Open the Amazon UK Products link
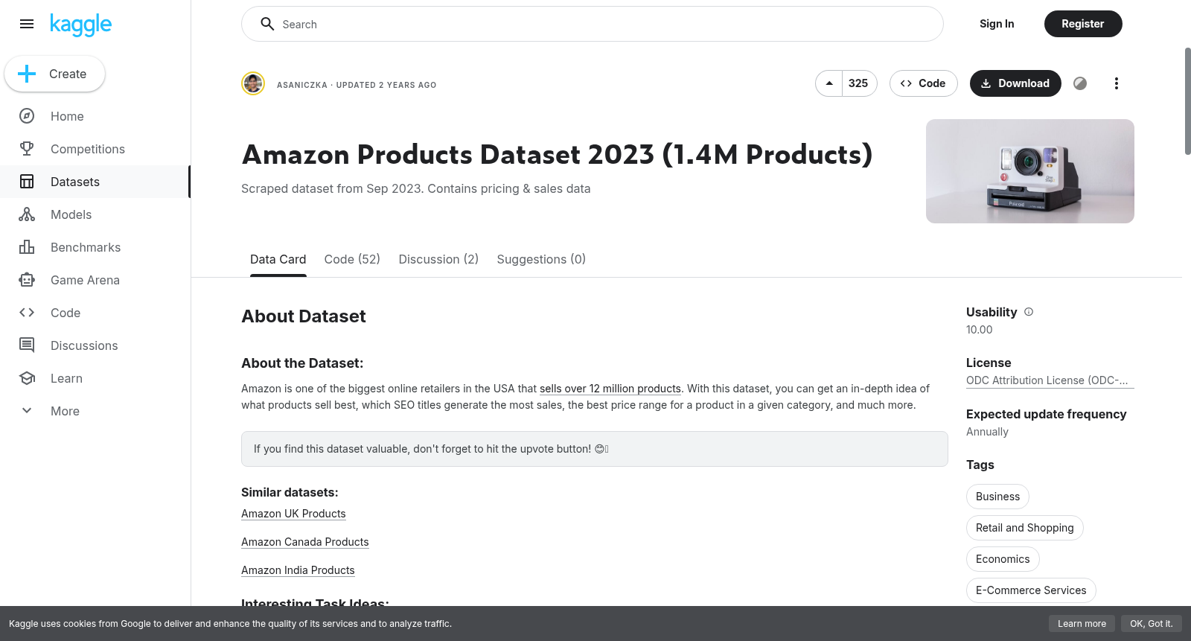The height and width of the screenshot is (641, 1191). pyautogui.click(x=293, y=514)
